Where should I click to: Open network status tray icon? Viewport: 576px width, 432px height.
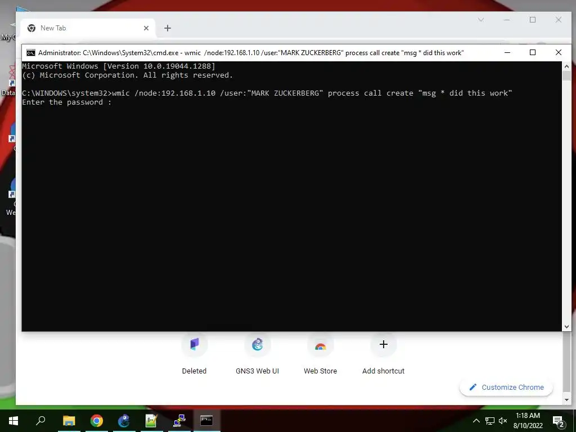[490, 421]
